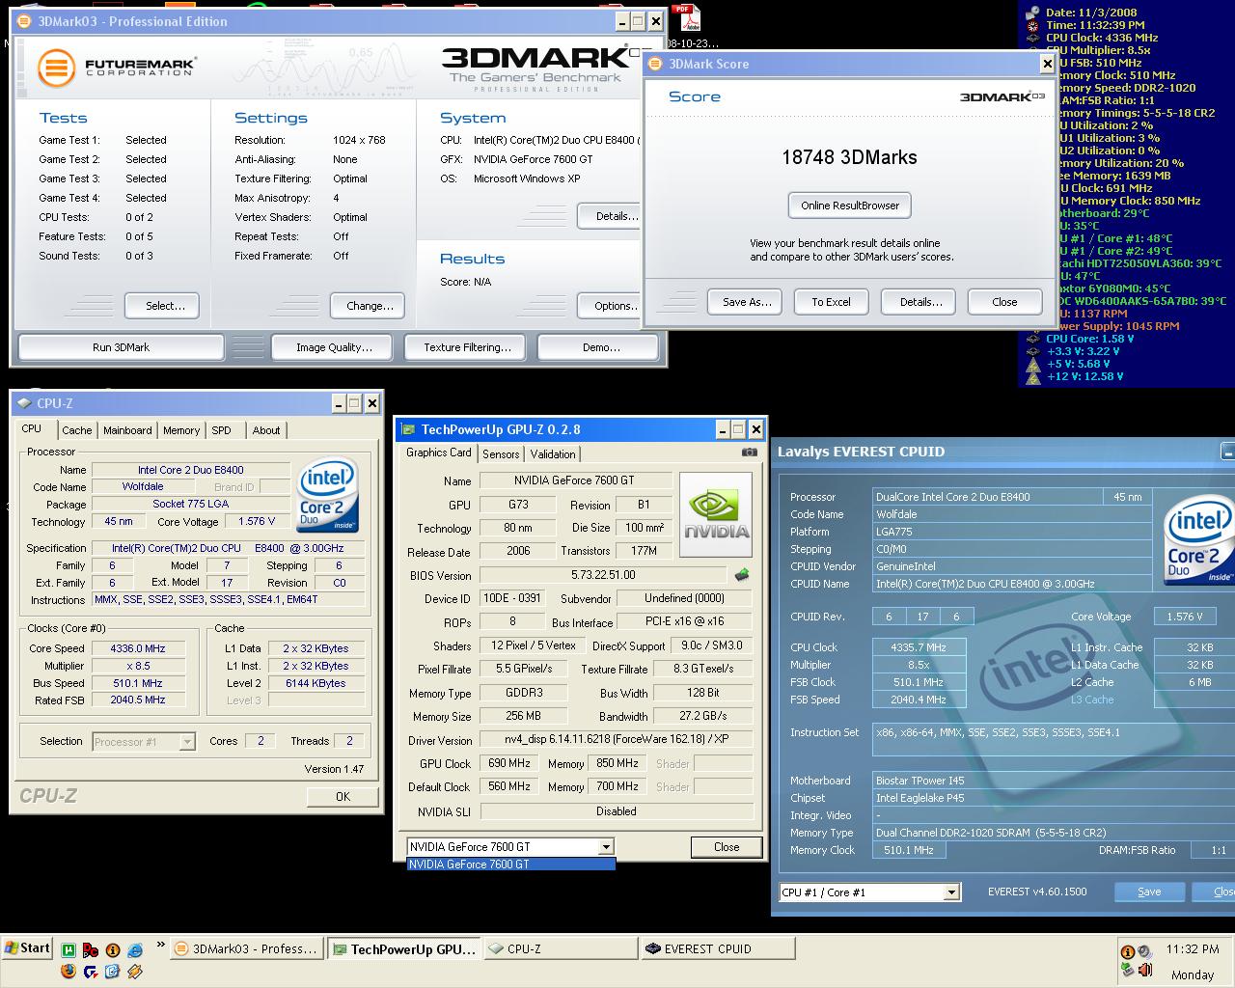
Task: Click the GPU-Z screenshot camera icon
Action: point(749,452)
